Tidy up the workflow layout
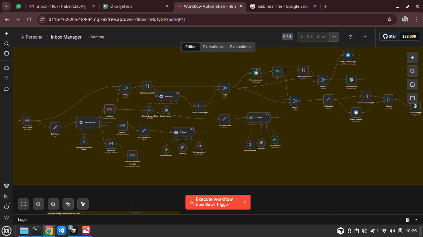 click(x=83, y=204)
